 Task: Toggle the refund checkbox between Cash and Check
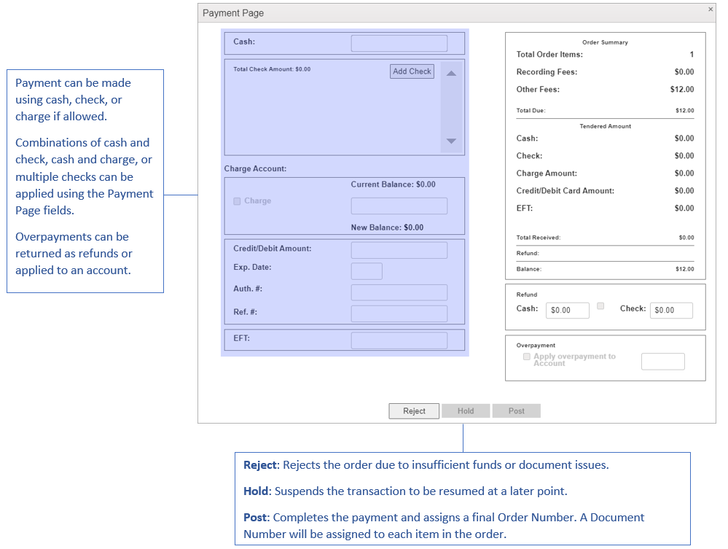pos(600,306)
